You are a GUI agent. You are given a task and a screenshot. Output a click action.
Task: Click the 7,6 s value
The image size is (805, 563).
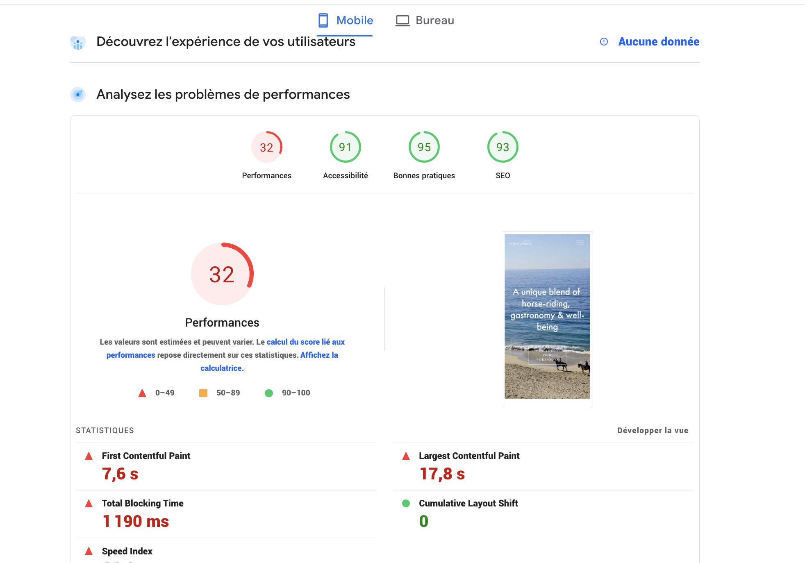(120, 474)
